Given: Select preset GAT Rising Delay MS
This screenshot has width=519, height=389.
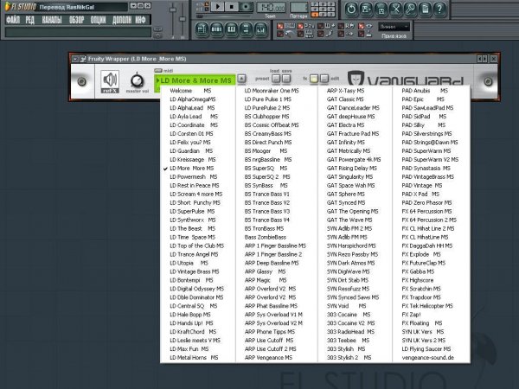Looking at the screenshot, I should click(355, 169).
